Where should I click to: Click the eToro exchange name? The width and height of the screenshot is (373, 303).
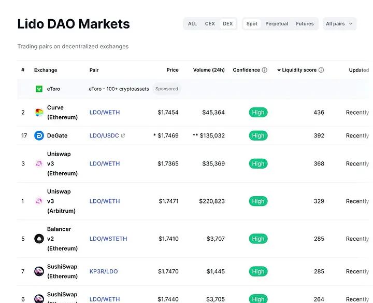53,89
